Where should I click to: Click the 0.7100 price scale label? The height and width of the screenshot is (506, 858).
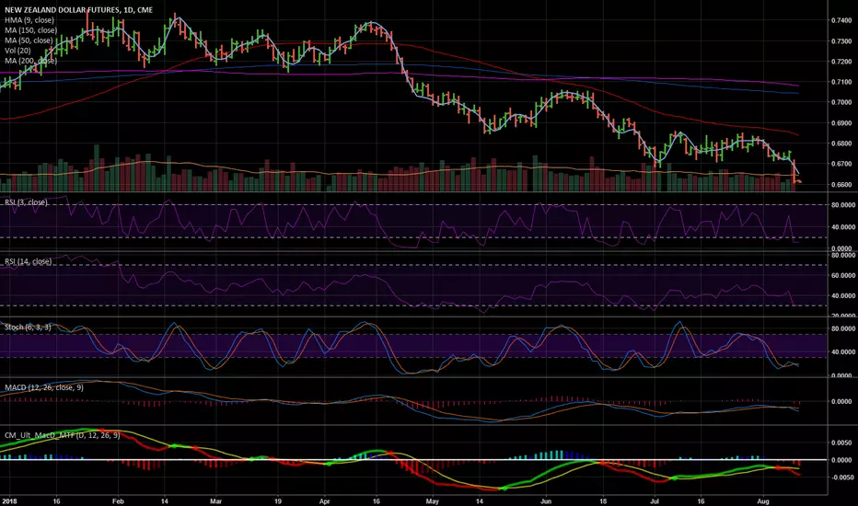click(841, 82)
